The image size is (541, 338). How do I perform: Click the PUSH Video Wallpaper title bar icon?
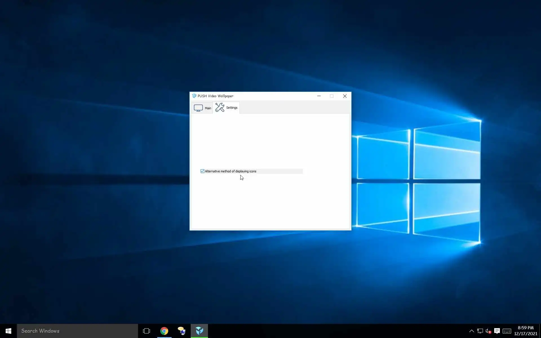tap(194, 96)
